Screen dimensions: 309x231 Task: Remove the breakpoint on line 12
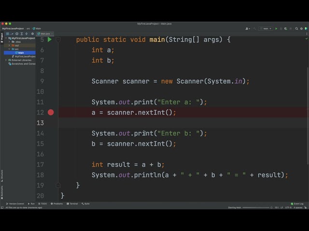tap(51, 112)
